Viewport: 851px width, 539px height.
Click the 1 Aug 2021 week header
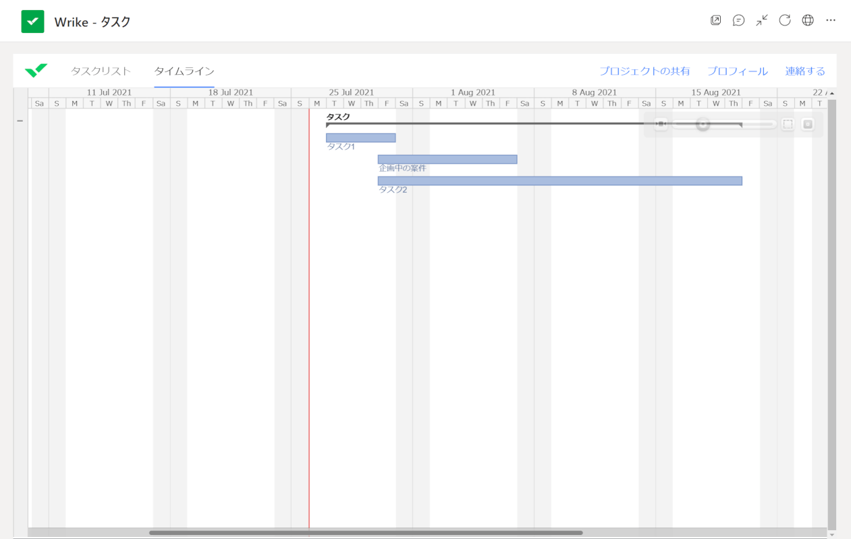[473, 92]
